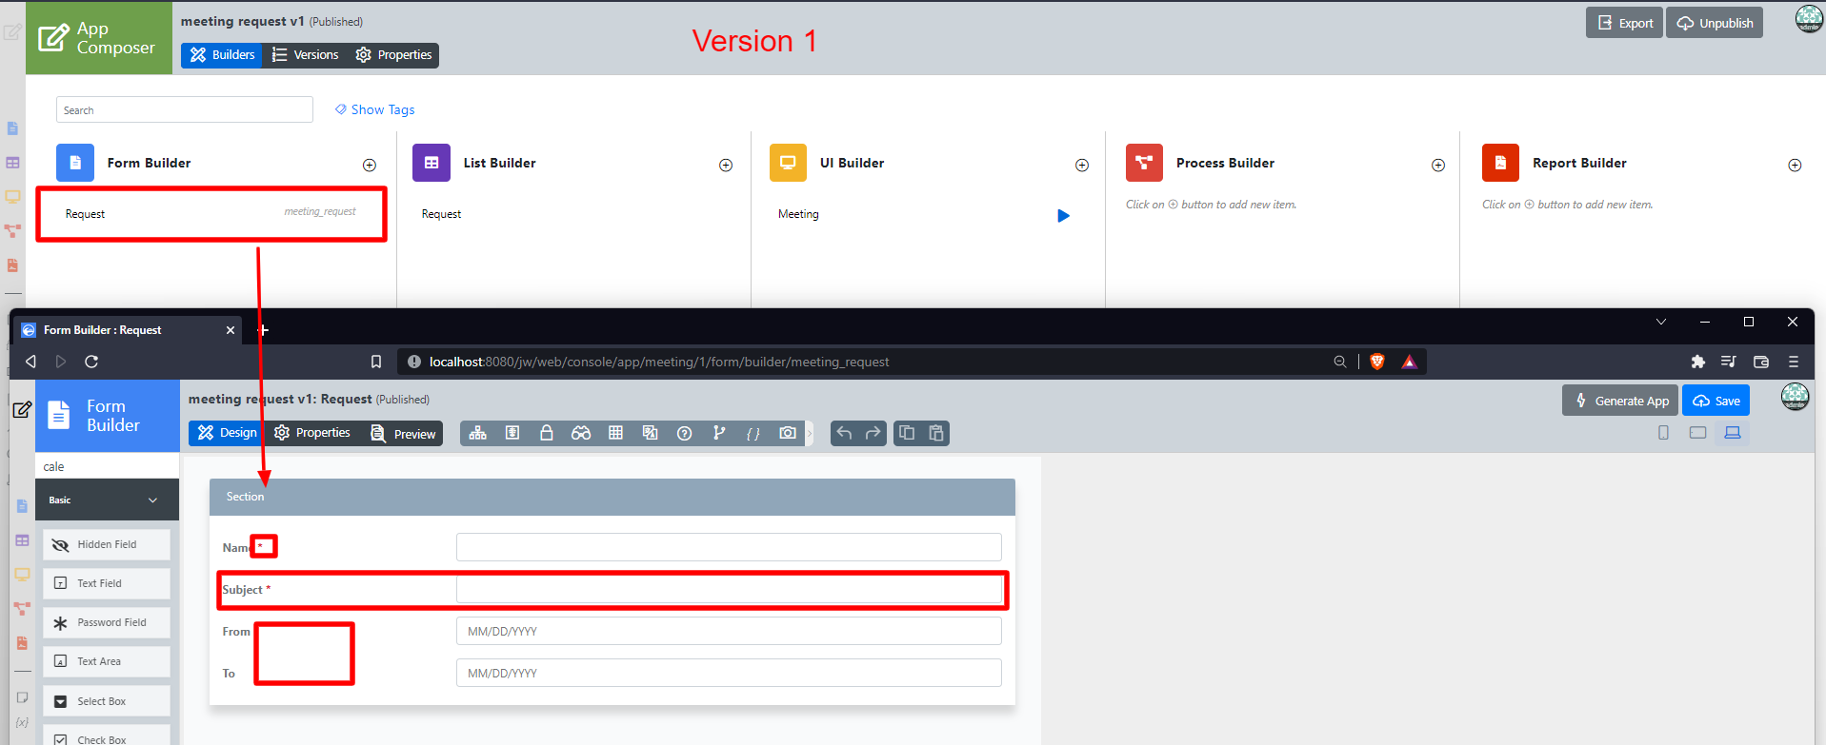
Task: Open the Request list in List Builder column
Action: (x=441, y=214)
